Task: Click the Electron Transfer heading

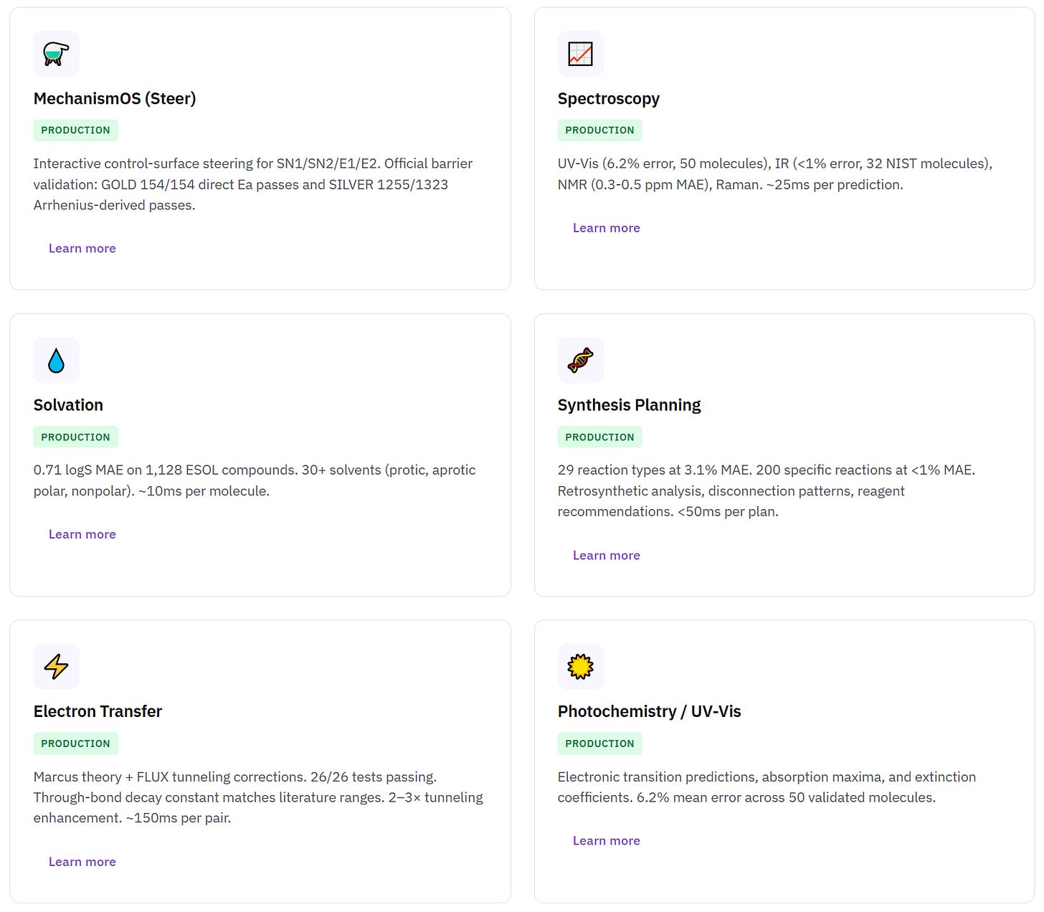Action: coord(98,711)
